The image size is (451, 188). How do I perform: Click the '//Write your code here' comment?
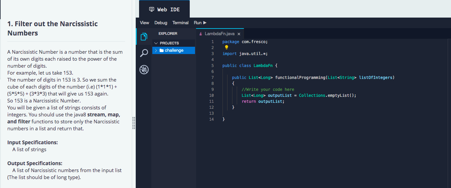[268, 90]
